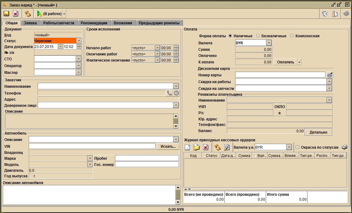Viewport: 352px width, 213px height.
Task: Click the Окончание работ time stepper
Action: pos(176,54)
